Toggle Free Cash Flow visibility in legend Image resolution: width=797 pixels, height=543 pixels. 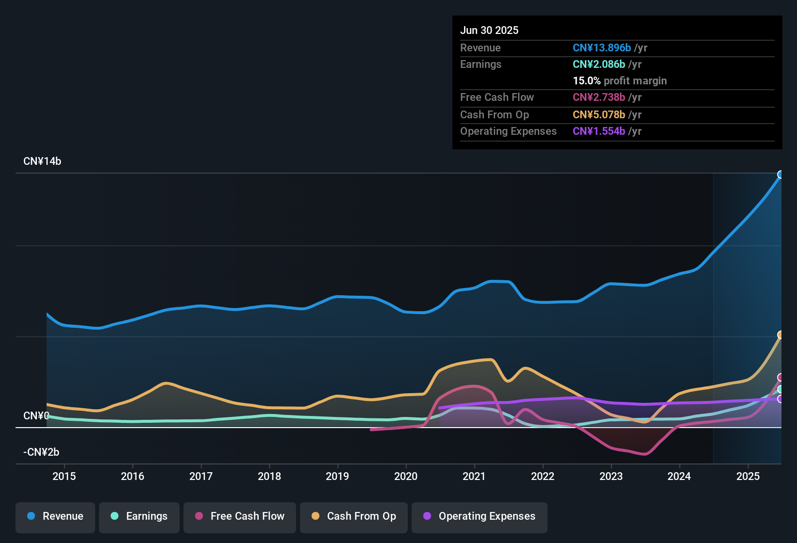point(239,516)
